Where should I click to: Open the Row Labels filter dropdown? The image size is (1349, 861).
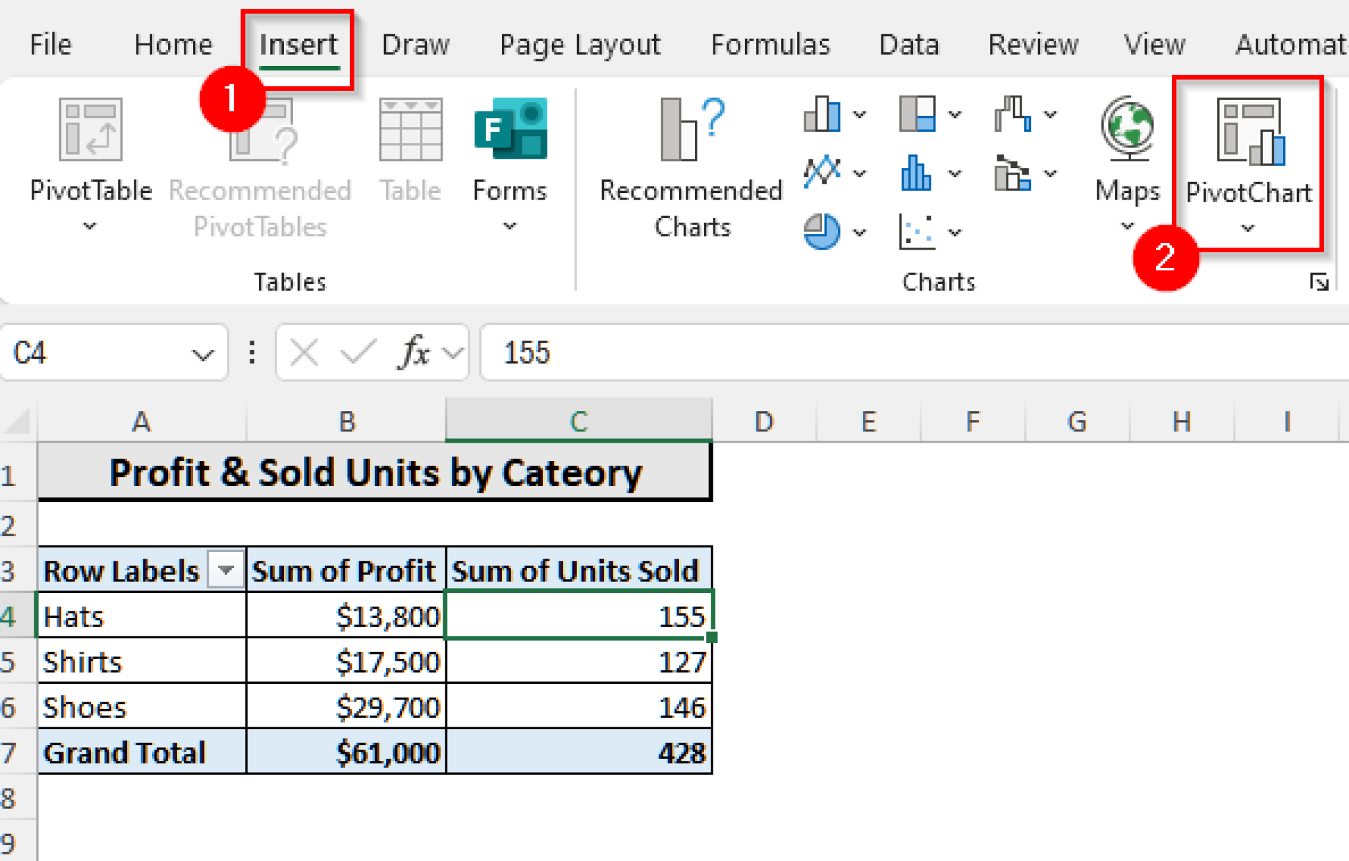[226, 570]
